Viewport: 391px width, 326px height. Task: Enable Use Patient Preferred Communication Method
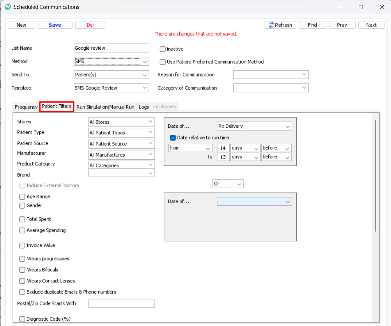tap(163, 62)
